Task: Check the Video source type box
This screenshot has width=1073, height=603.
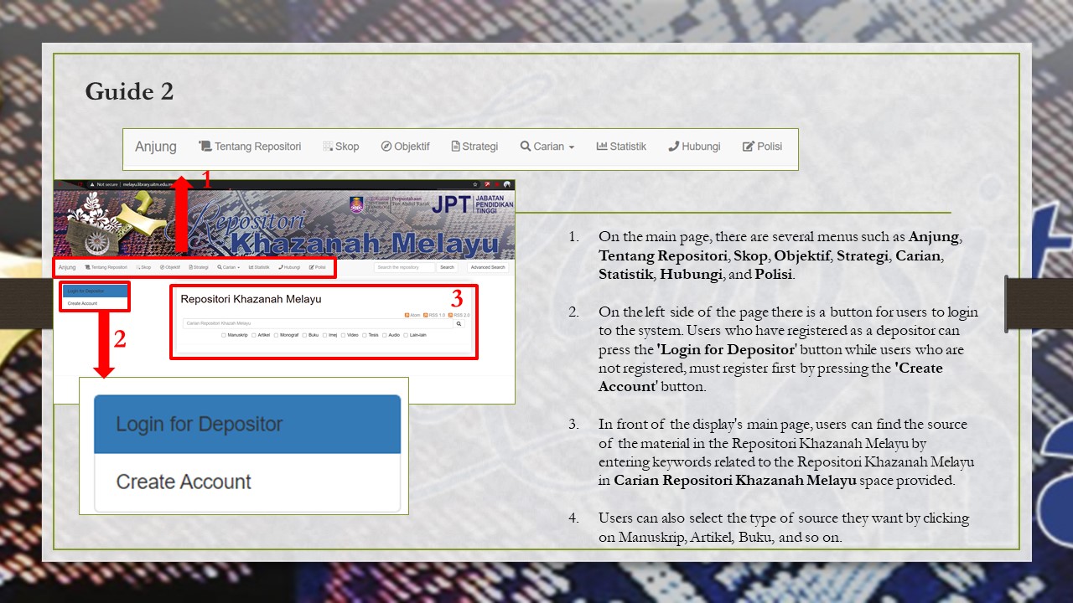Action: [x=343, y=335]
